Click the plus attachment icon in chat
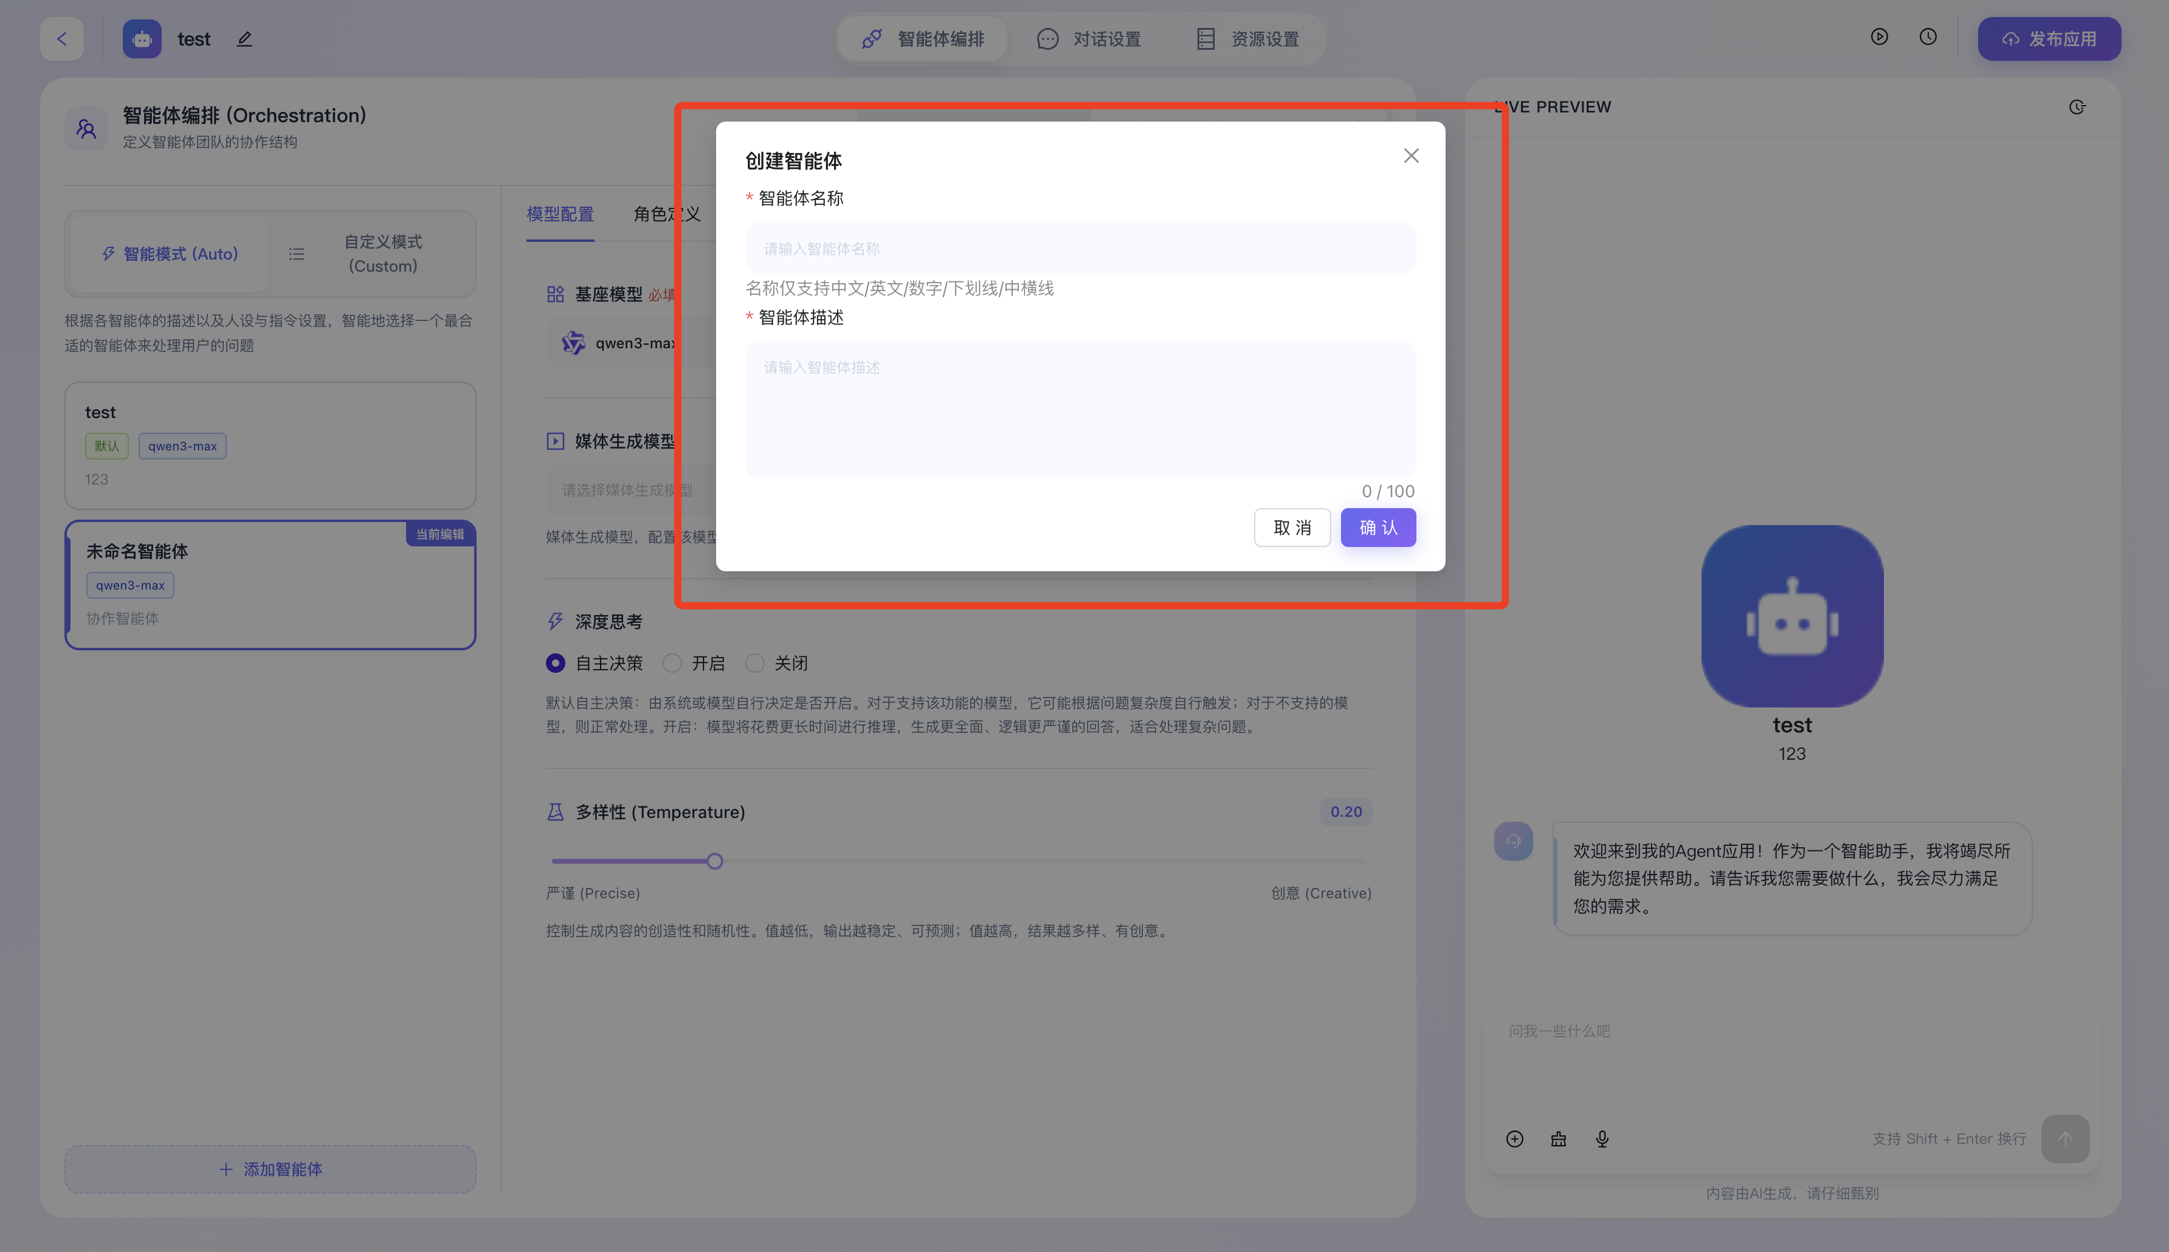2169x1252 pixels. coord(1514,1138)
